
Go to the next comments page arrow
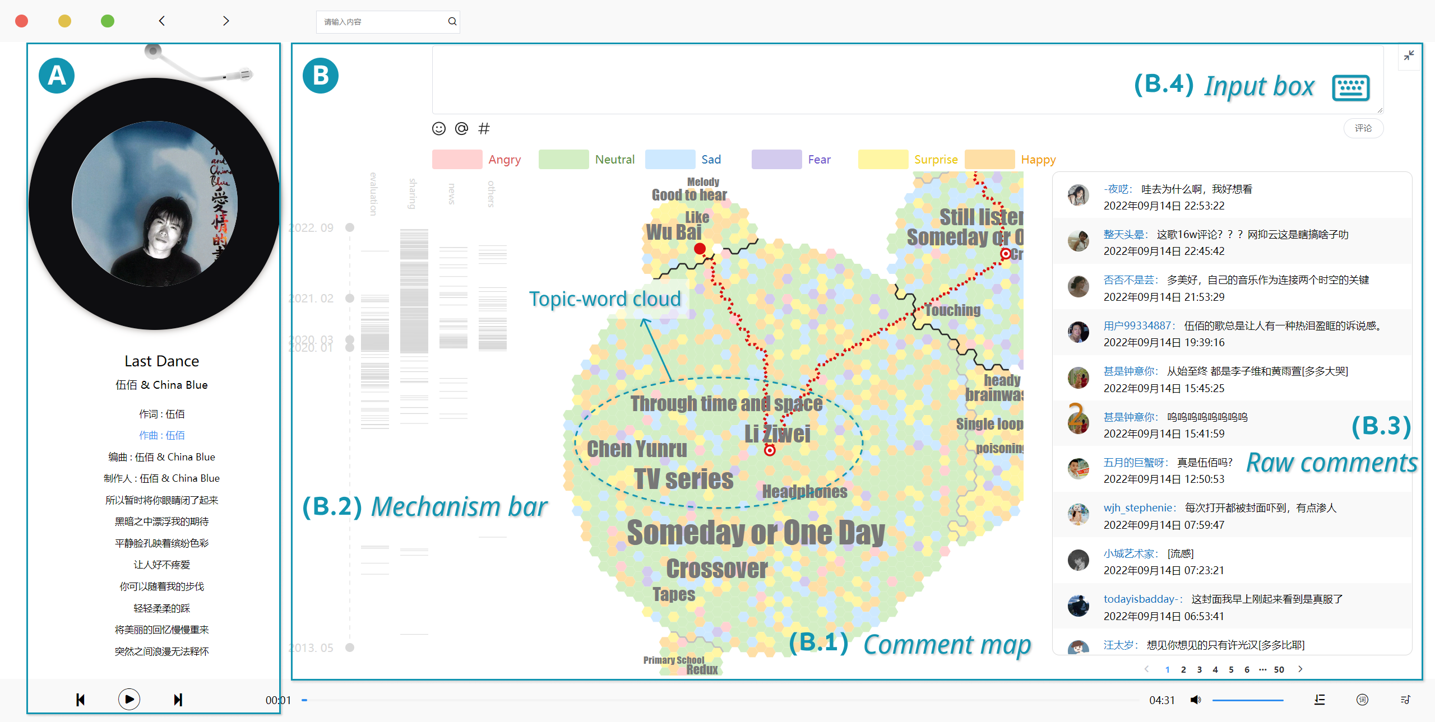click(1300, 669)
